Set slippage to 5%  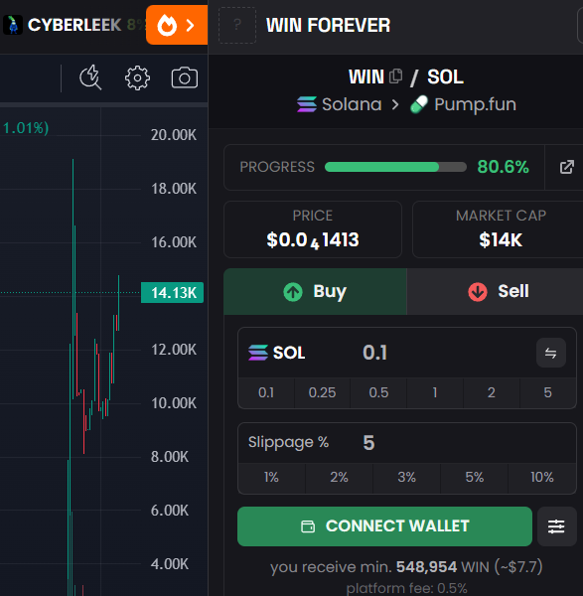pos(475,478)
